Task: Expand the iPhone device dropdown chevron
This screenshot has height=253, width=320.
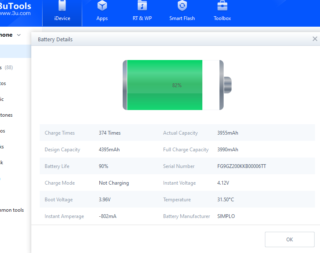Action: (19, 35)
